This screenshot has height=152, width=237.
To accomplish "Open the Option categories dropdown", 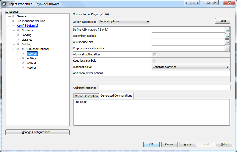I will coord(124,21).
